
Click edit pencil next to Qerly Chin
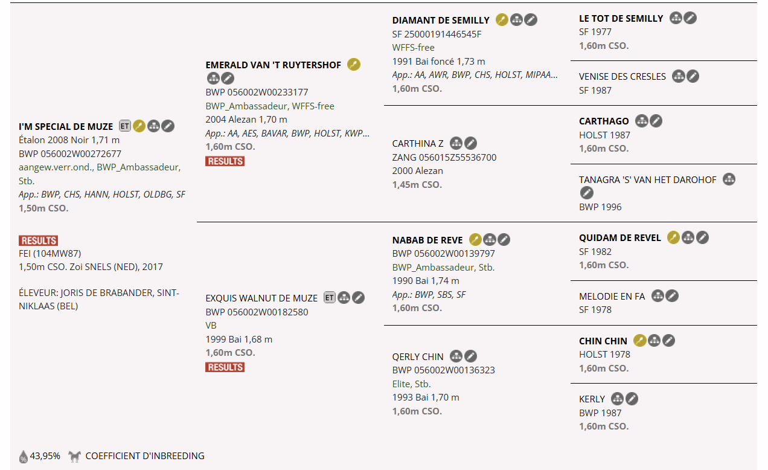tap(470, 356)
